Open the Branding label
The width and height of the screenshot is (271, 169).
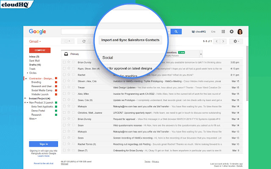(36, 82)
